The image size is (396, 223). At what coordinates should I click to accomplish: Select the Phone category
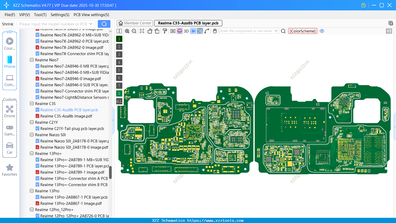click(10, 62)
